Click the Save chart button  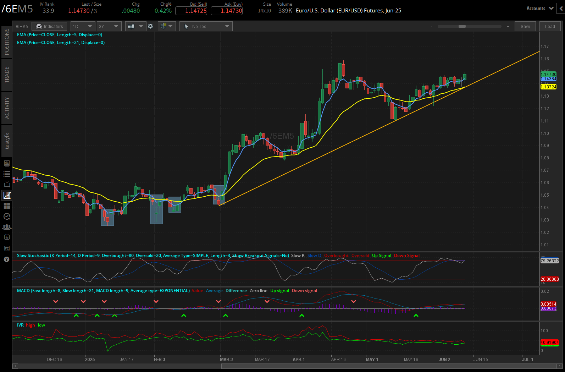click(525, 26)
